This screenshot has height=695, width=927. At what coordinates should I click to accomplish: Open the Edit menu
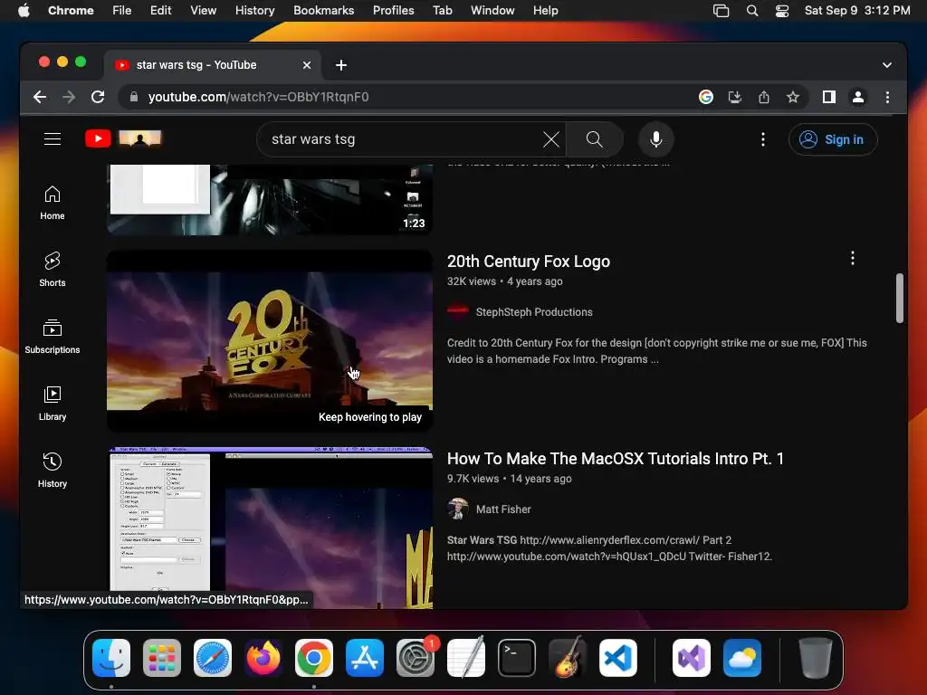point(160,11)
